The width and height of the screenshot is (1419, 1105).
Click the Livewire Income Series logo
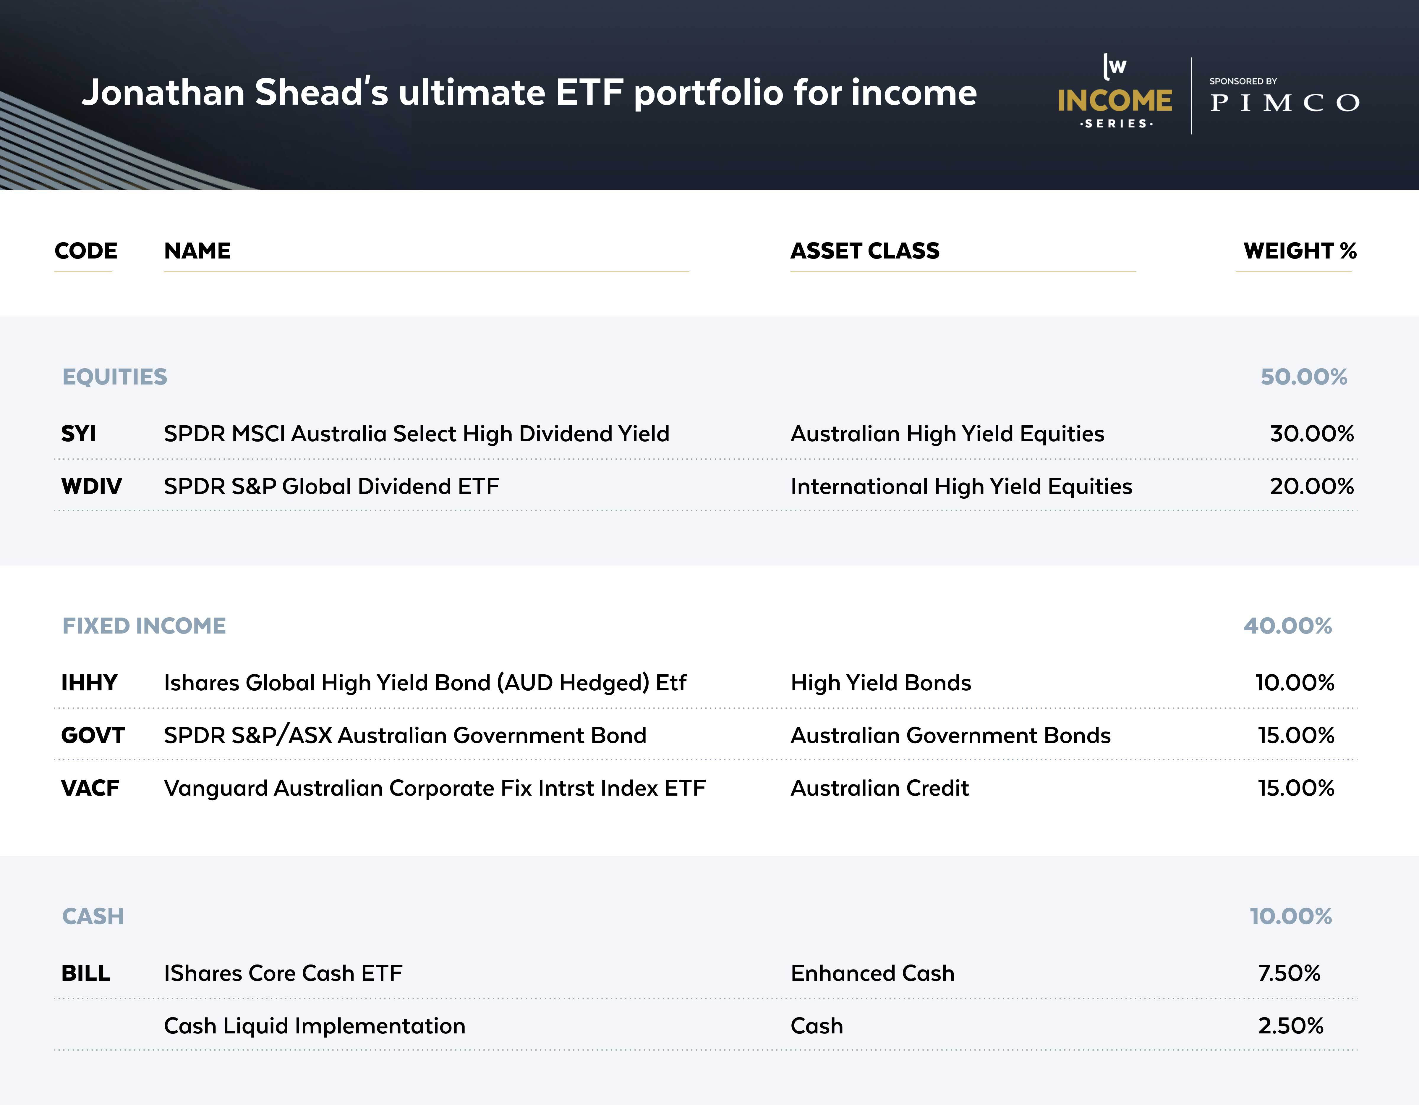[x=1115, y=93]
